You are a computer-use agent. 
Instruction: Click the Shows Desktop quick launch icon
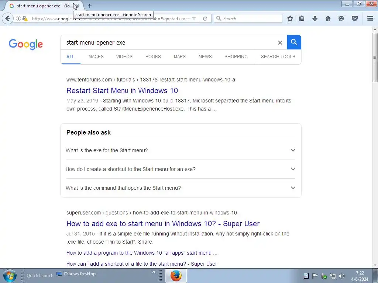76,274
